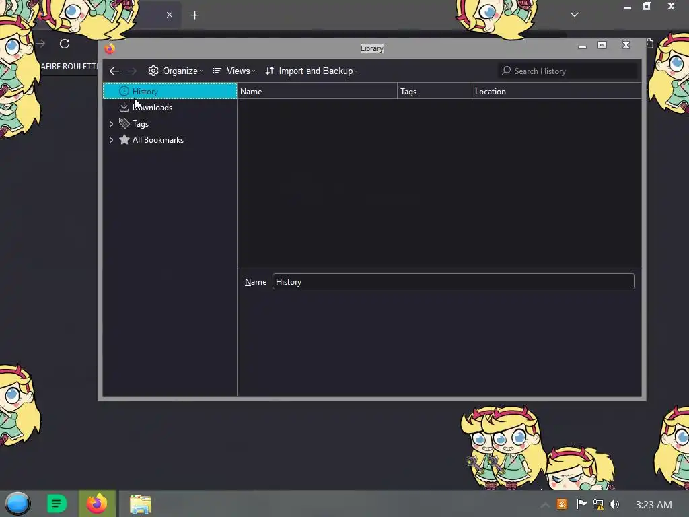Screen dimensions: 689x517
Task: Show hidden tray icons
Action: pyautogui.click(x=545, y=505)
